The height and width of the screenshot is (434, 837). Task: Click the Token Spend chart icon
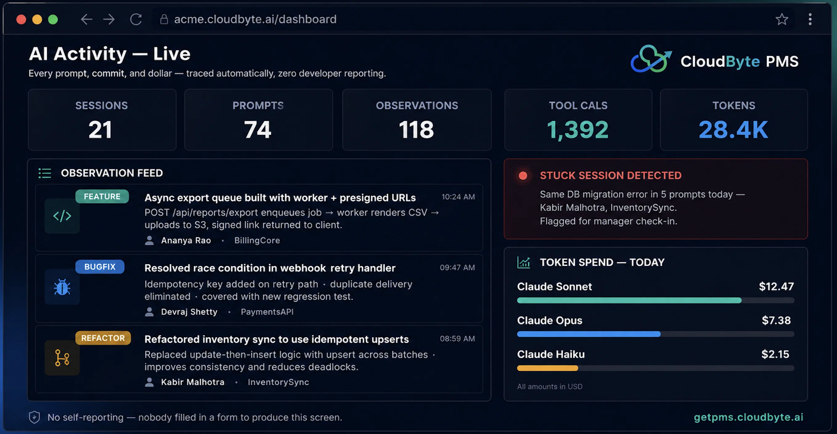[524, 262]
